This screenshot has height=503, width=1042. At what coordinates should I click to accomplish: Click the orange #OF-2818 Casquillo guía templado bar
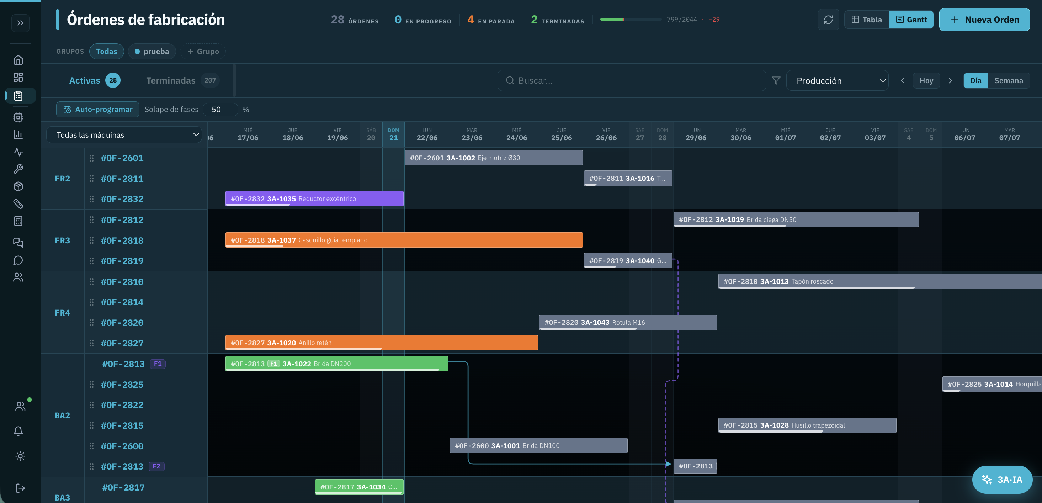tap(404, 240)
